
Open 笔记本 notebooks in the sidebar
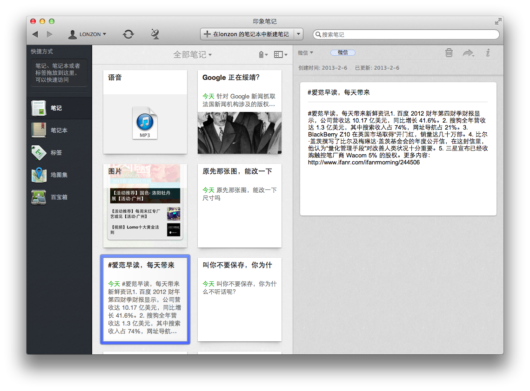(59, 130)
